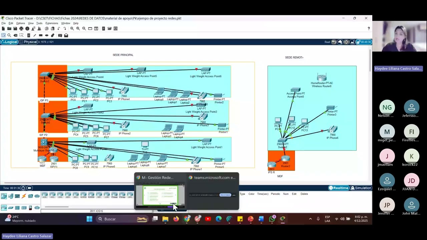The width and height of the screenshot is (427, 240).
Task: Select the Connections lightning bolt category
Action: (x=24, y=196)
